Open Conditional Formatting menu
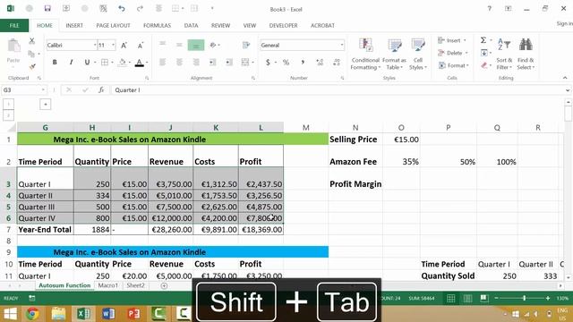The height and width of the screenshot is (322, 573). coord(365,54)
